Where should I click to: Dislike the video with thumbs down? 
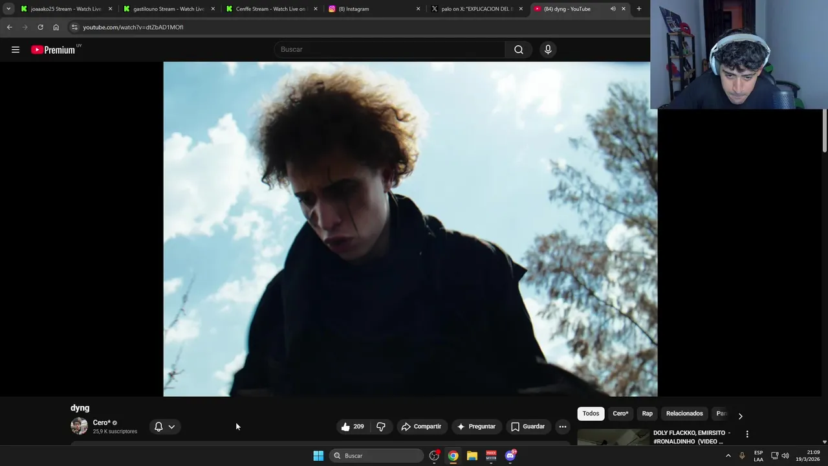pyautogui.click(x=380, y=427)
